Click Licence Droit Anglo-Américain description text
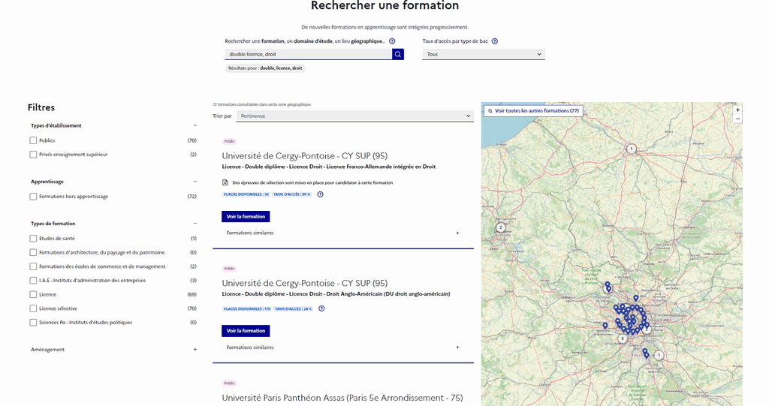Screen dimensions: 769x406 click(x=336, y=294)
